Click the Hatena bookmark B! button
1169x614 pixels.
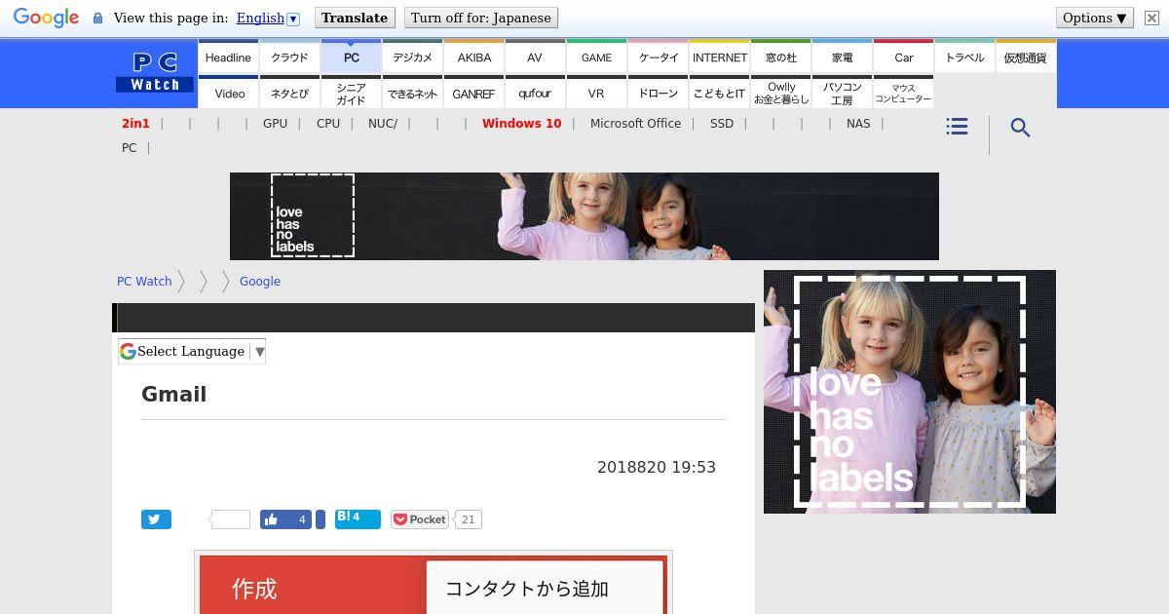[358, 518]
